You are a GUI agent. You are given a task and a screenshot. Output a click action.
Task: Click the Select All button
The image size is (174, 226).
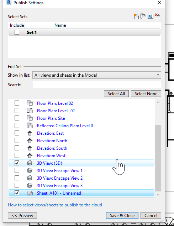click(116, 94)
